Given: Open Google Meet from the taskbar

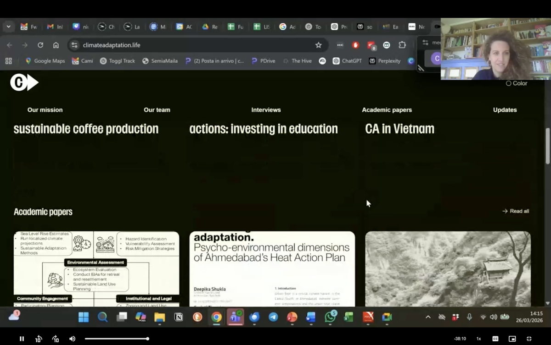Looking at the screenshot, I should (387, 317).
